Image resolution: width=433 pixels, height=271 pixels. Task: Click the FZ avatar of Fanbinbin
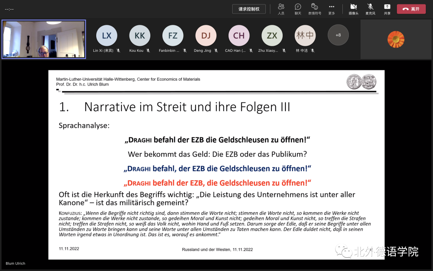[173, 36]
